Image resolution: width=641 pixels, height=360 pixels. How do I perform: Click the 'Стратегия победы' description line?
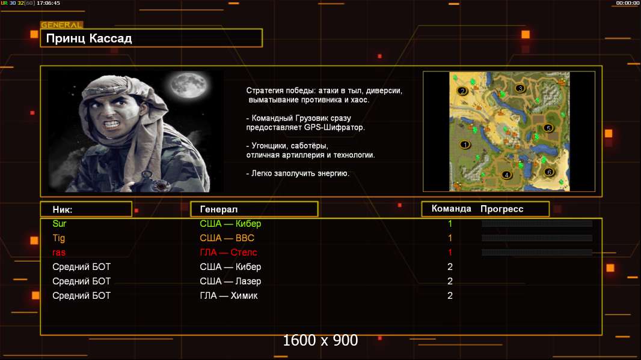tap(324, 91)
